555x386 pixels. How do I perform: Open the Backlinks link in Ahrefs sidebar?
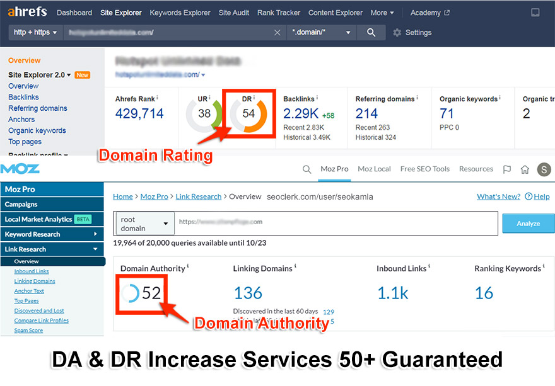click(24, 97)
